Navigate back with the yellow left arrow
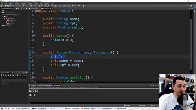The width and height of the screenshot is (196, 110). click(x=75, y=6)
